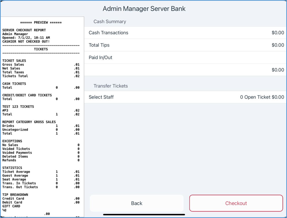This screenshot has width=287, height=218.
Task: Tap the Admin Manager Server Bank title
Action: [x=144, y=8]
